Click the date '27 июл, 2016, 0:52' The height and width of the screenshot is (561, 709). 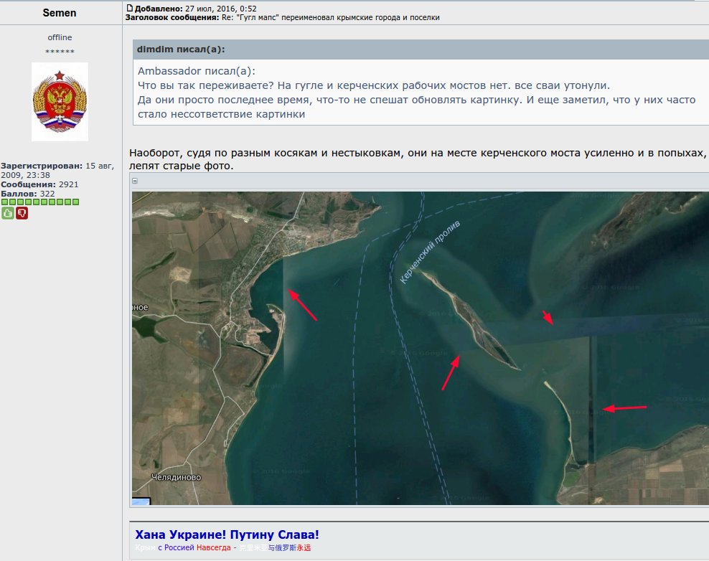click(x=220, y=9)
